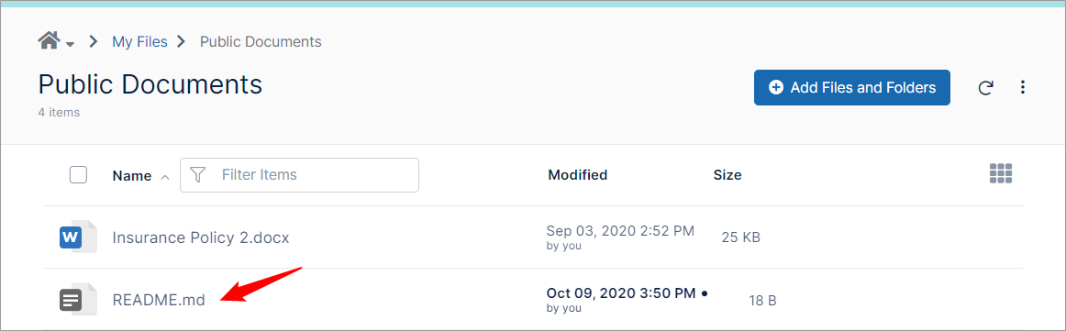Open the home dropdown arrow

coord(70,45)
